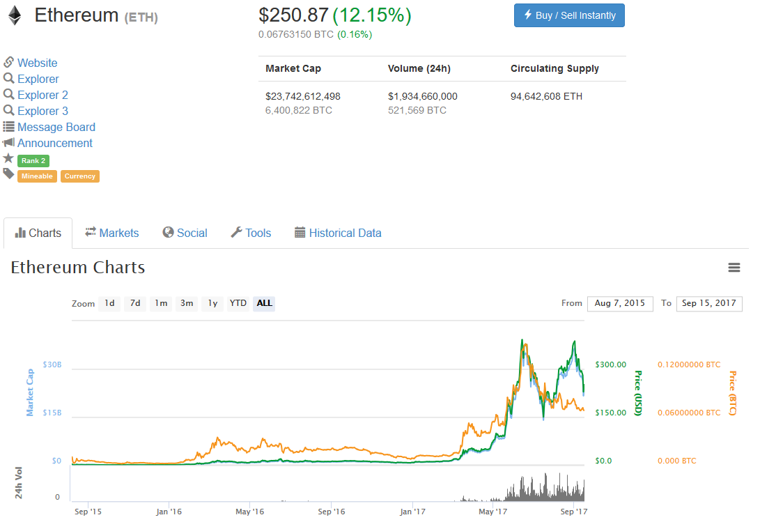Switch to the Markets tab
This screenshot has height=522, width=760.
point(112,233)
